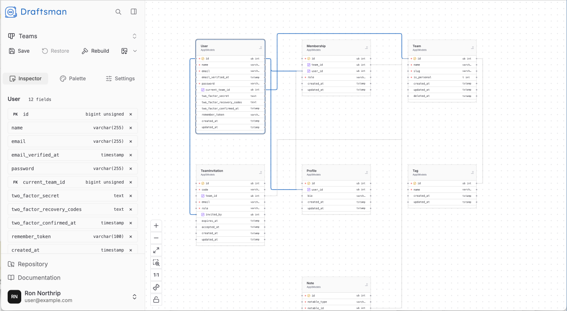
Task: Reset canvas zoom to 1:1
Action: coord(156,275)
